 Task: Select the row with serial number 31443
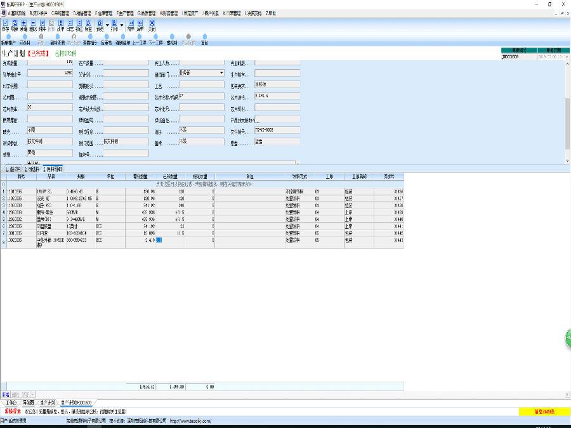coord(202,243)
